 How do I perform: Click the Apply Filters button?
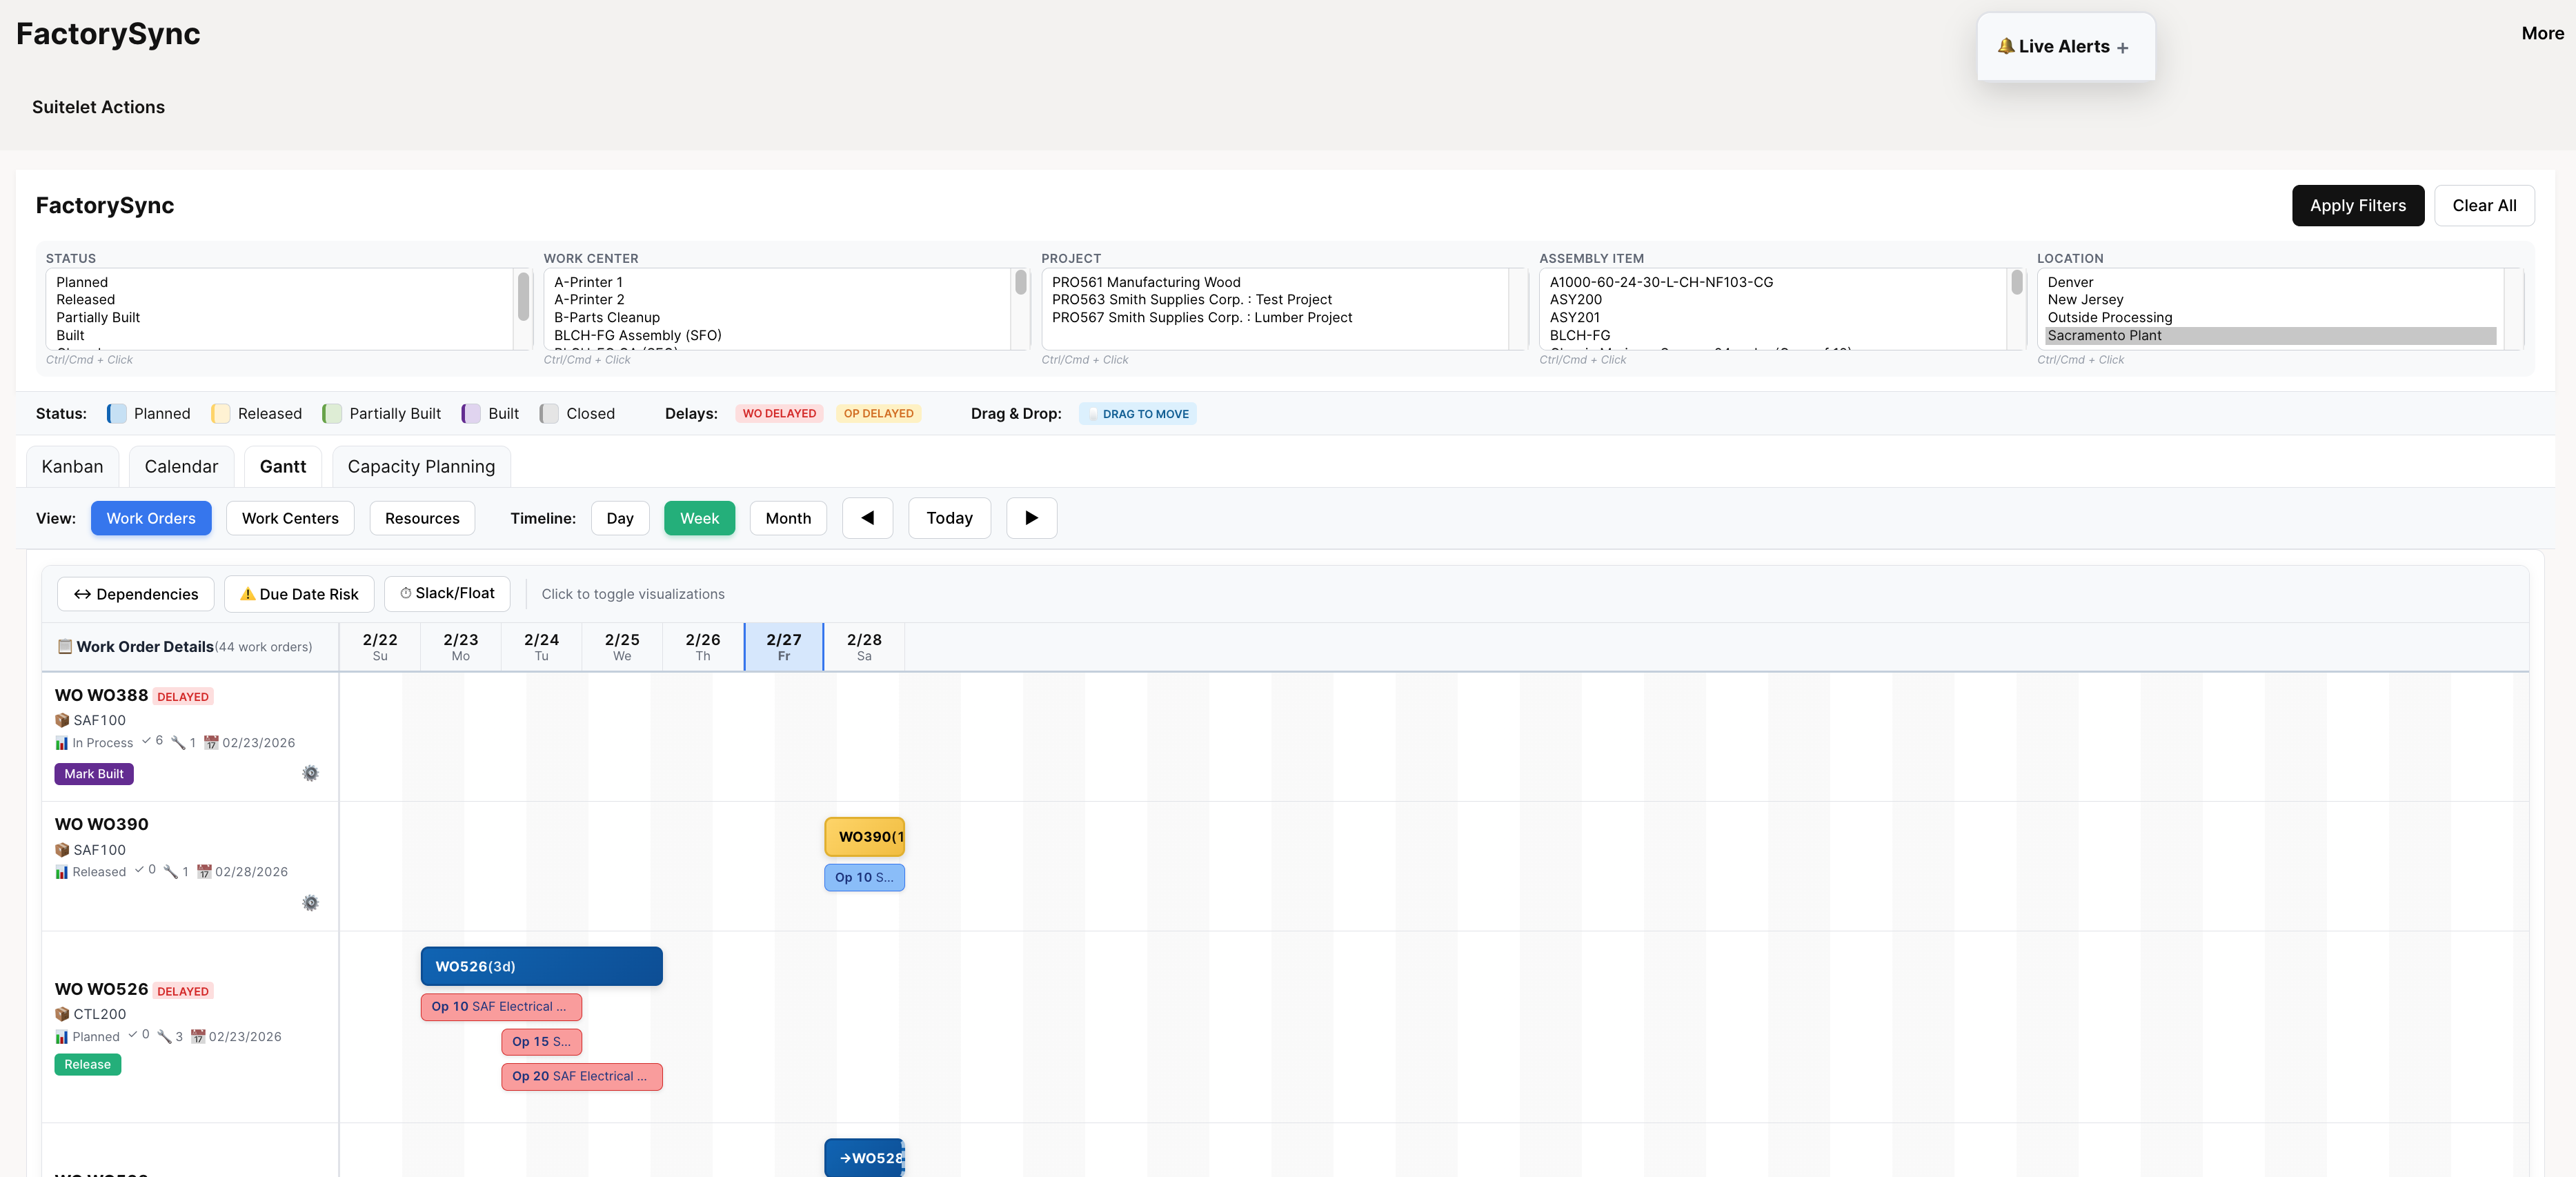pos(2357,205)
